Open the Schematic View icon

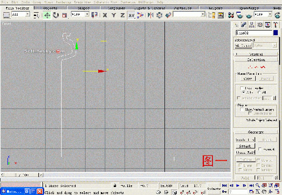pos(220,16)
